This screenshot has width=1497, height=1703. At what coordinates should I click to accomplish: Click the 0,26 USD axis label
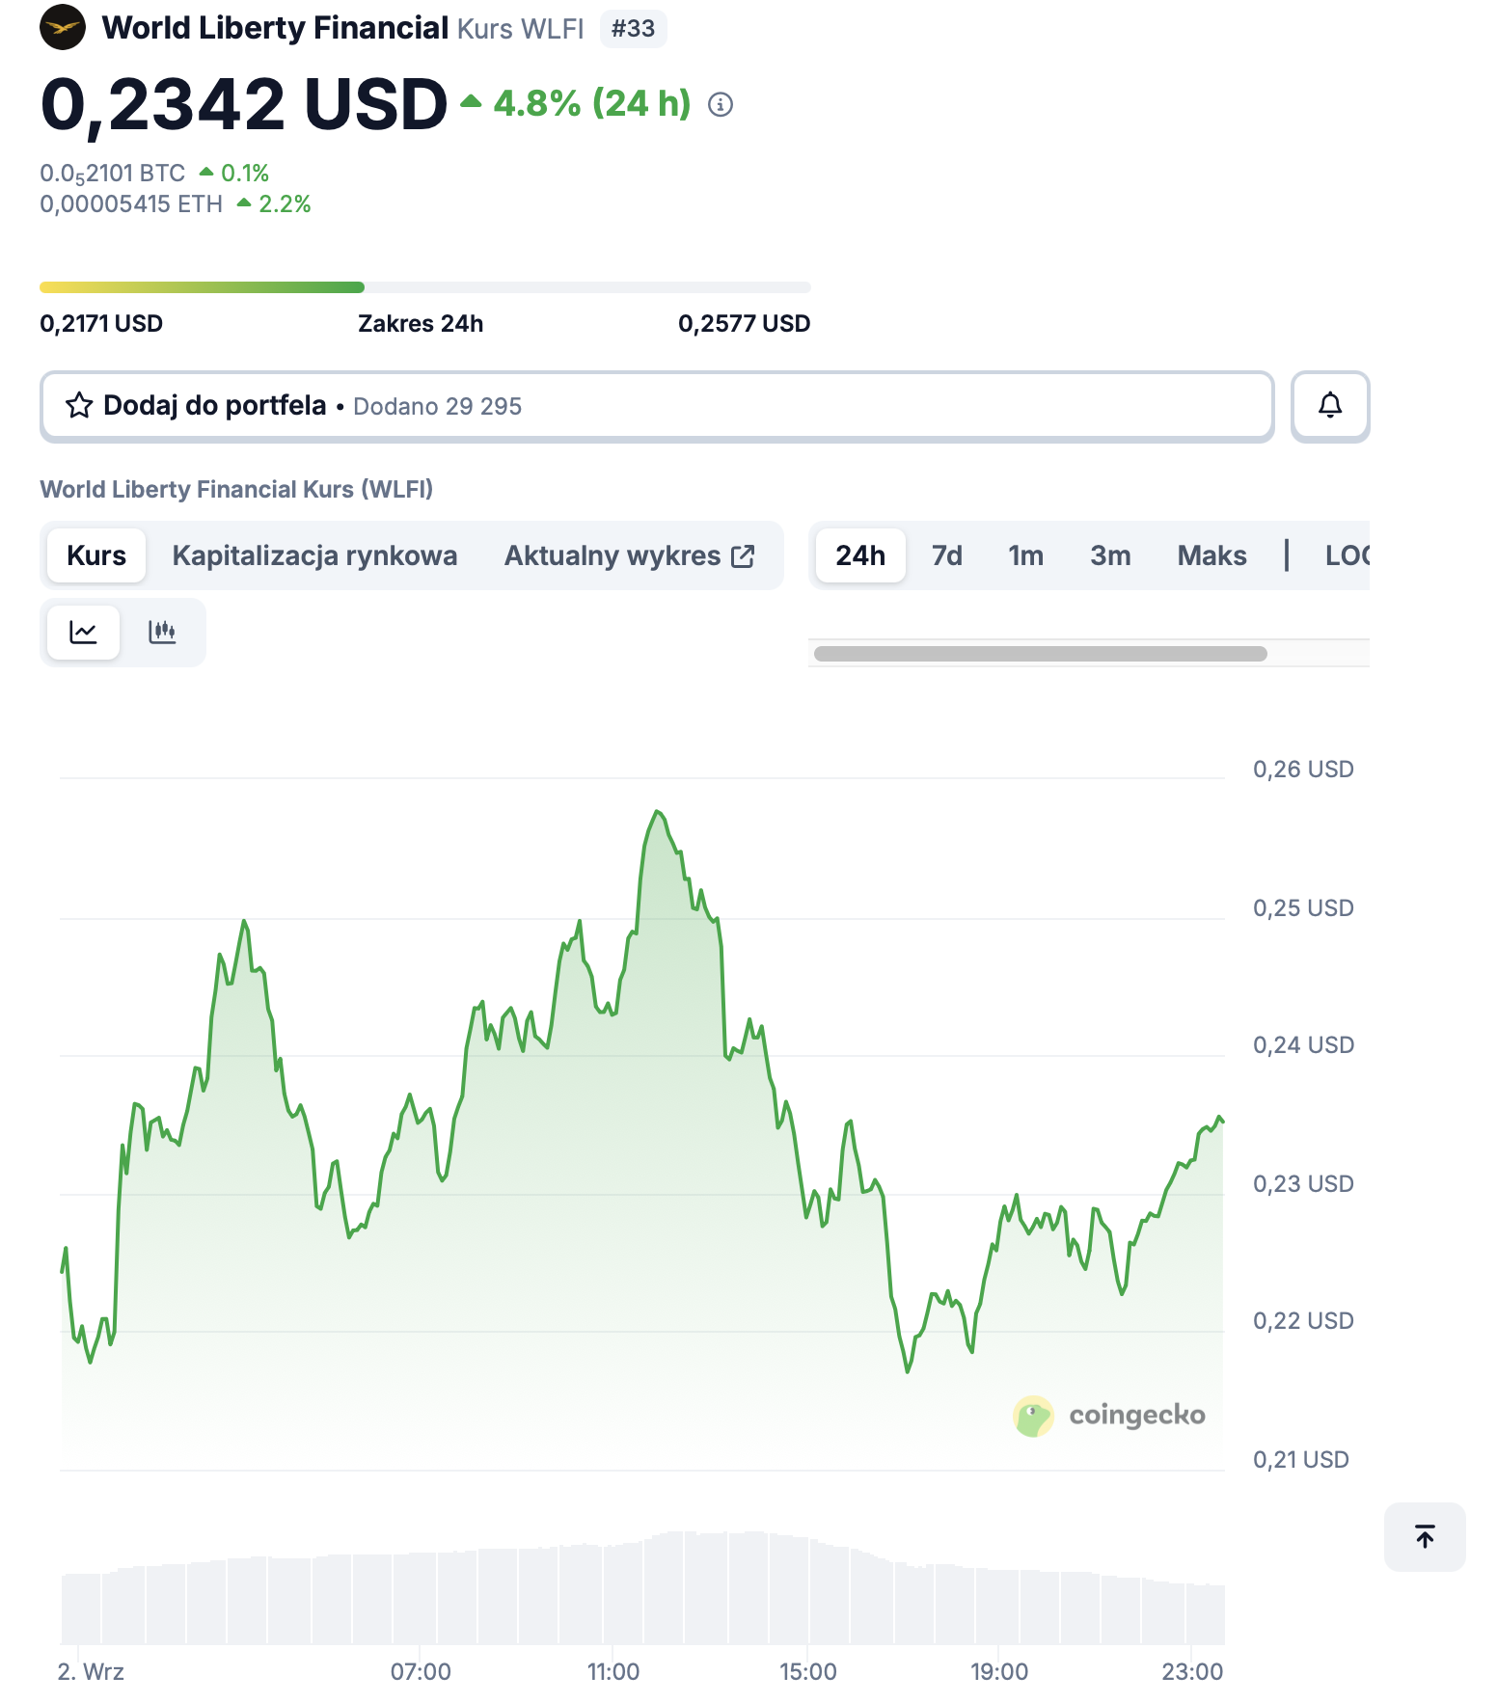[x=1303, y=770]
